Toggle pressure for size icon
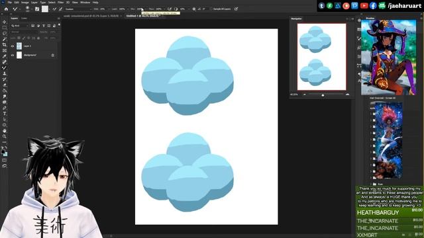424x238 pixels. pyautogui.click(x=236, y=9)
